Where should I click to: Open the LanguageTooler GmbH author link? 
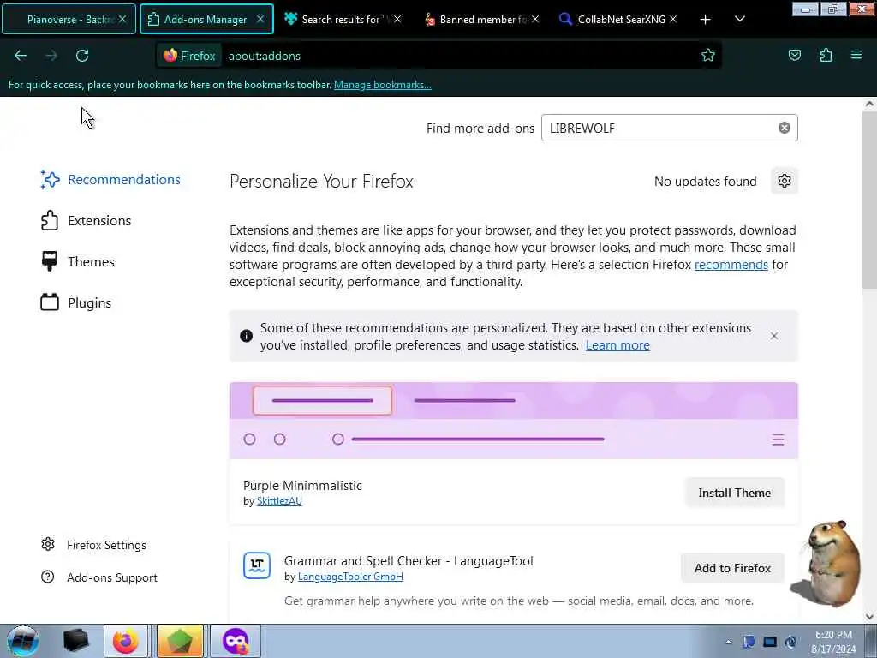pos(350,577)
